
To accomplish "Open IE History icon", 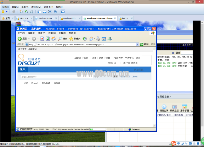I will pyautogui.click(x=85, y=39).
